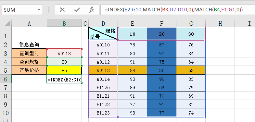Click the 产品价格 label cell
Screen dimensions: 255x122
[29, 70]
